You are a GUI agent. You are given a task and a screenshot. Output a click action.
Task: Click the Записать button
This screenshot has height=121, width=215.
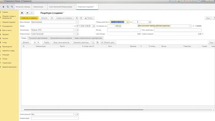(x=44, y=18)
